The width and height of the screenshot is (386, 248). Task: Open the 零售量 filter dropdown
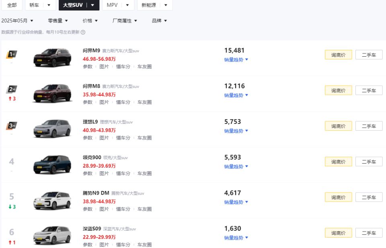pyautogui.click(x=58, y=20)
